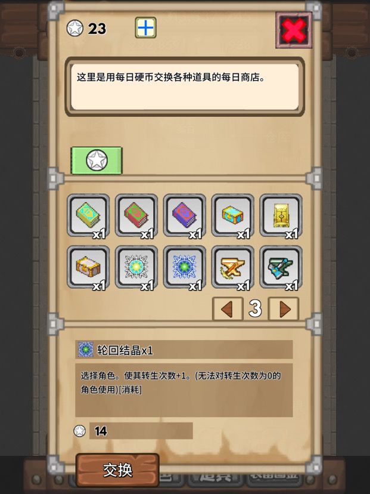
Task: Click the page number 3 indicator
Action: [x=255, y=309]
